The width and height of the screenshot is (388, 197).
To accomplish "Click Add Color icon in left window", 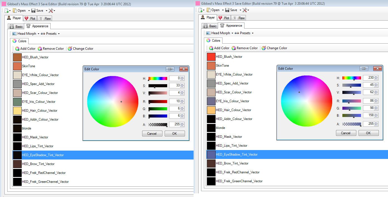I will click(x=17, y=49).
